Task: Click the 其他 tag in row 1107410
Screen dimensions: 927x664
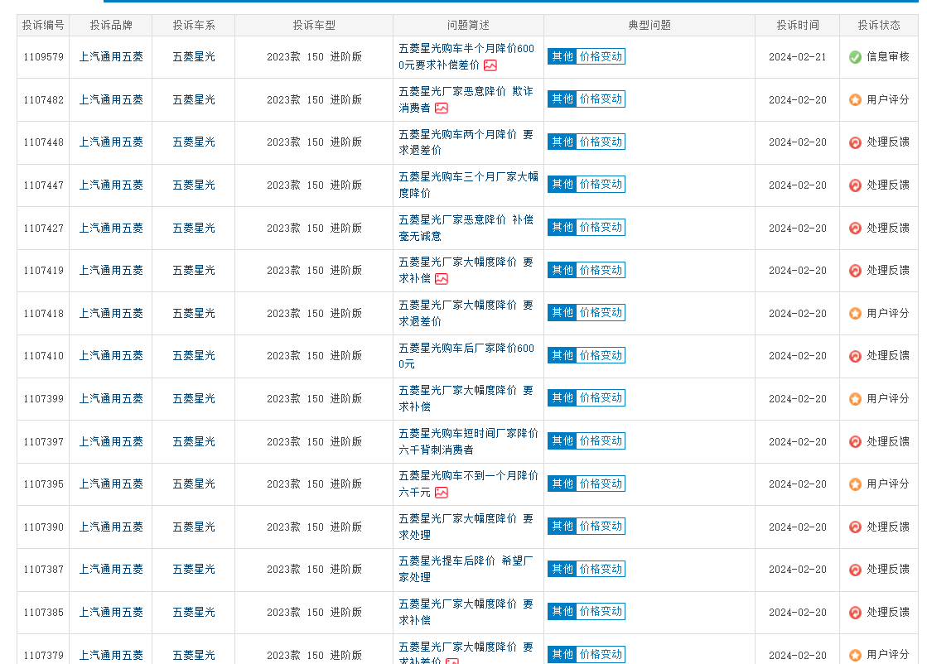Action: pos(562,356)
